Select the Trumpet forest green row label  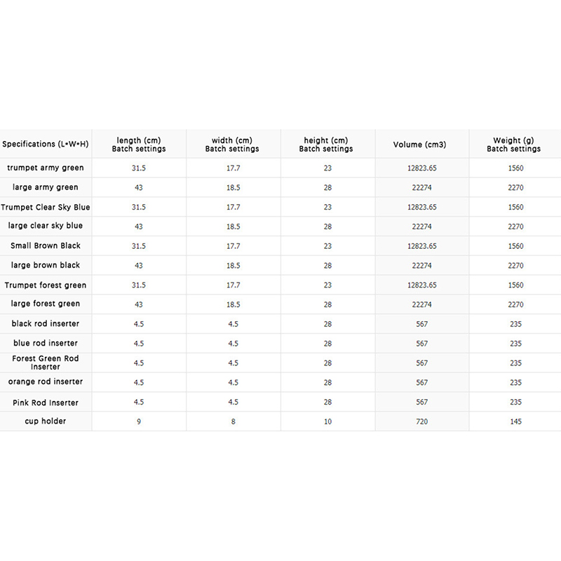point(46,285)
